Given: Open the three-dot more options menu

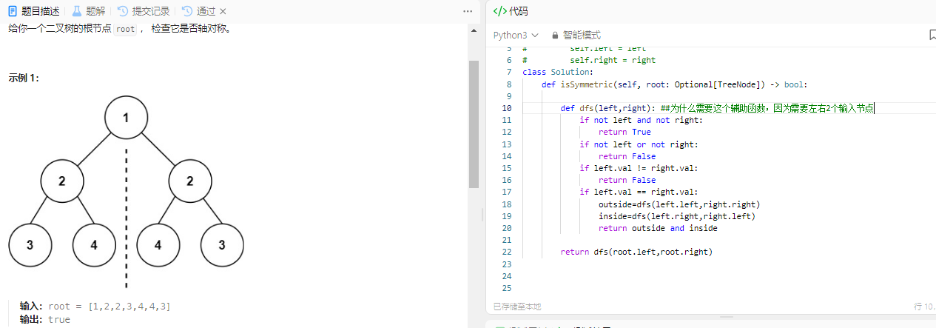Looking at the screenshot, I should coord(467,11).
